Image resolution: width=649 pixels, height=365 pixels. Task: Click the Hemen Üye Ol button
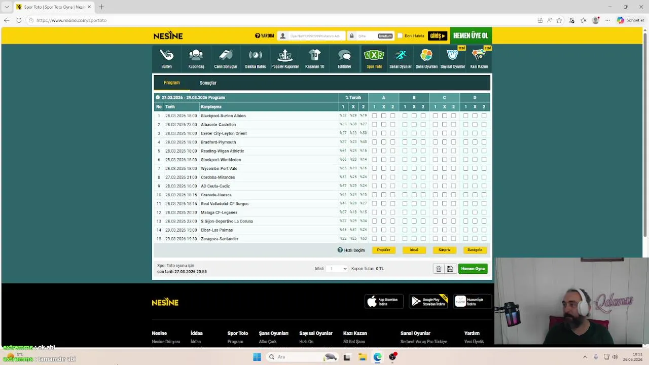471,35
